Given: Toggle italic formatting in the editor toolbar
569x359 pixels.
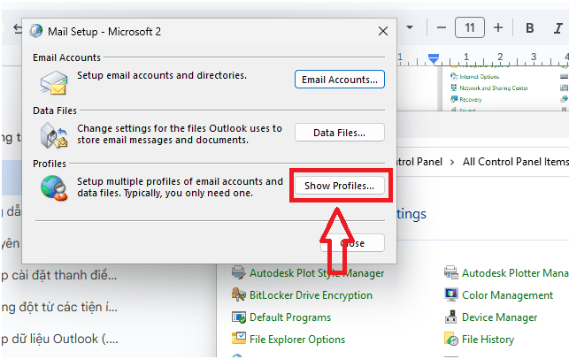Looking at the screenshot, I should [x=558, y=28].
